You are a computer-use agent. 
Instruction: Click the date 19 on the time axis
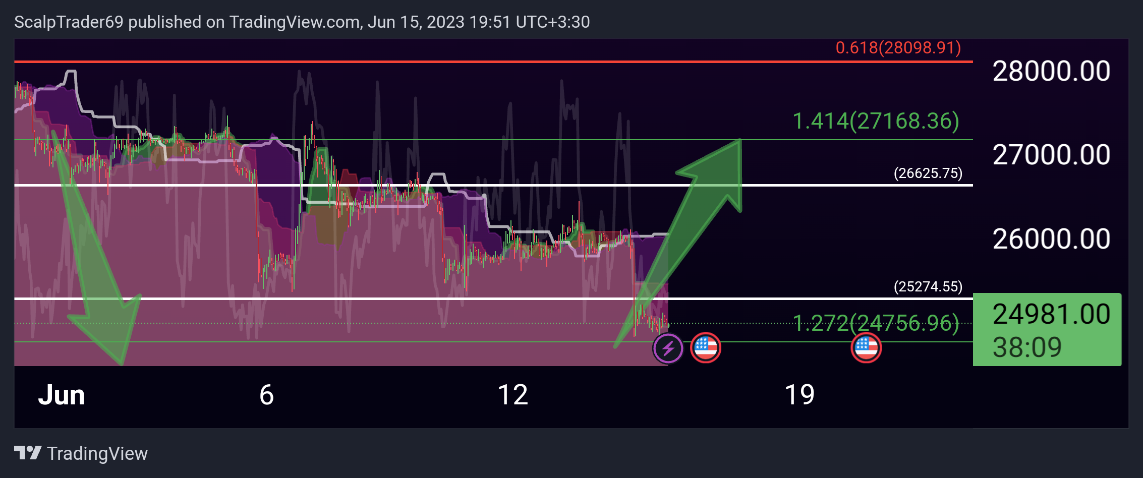(x=799, y=395)
